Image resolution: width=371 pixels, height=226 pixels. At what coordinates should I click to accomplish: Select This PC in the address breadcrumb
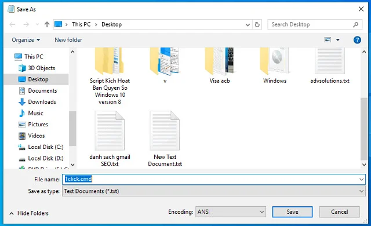click(x=81, y=24)
